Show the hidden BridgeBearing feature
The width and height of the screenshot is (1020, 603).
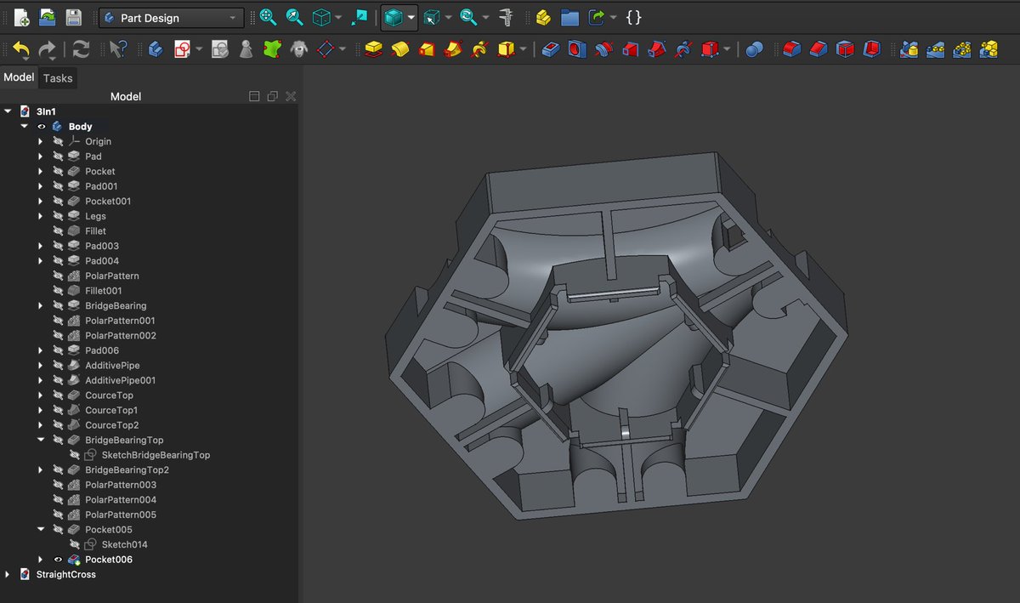click(58, 305)
